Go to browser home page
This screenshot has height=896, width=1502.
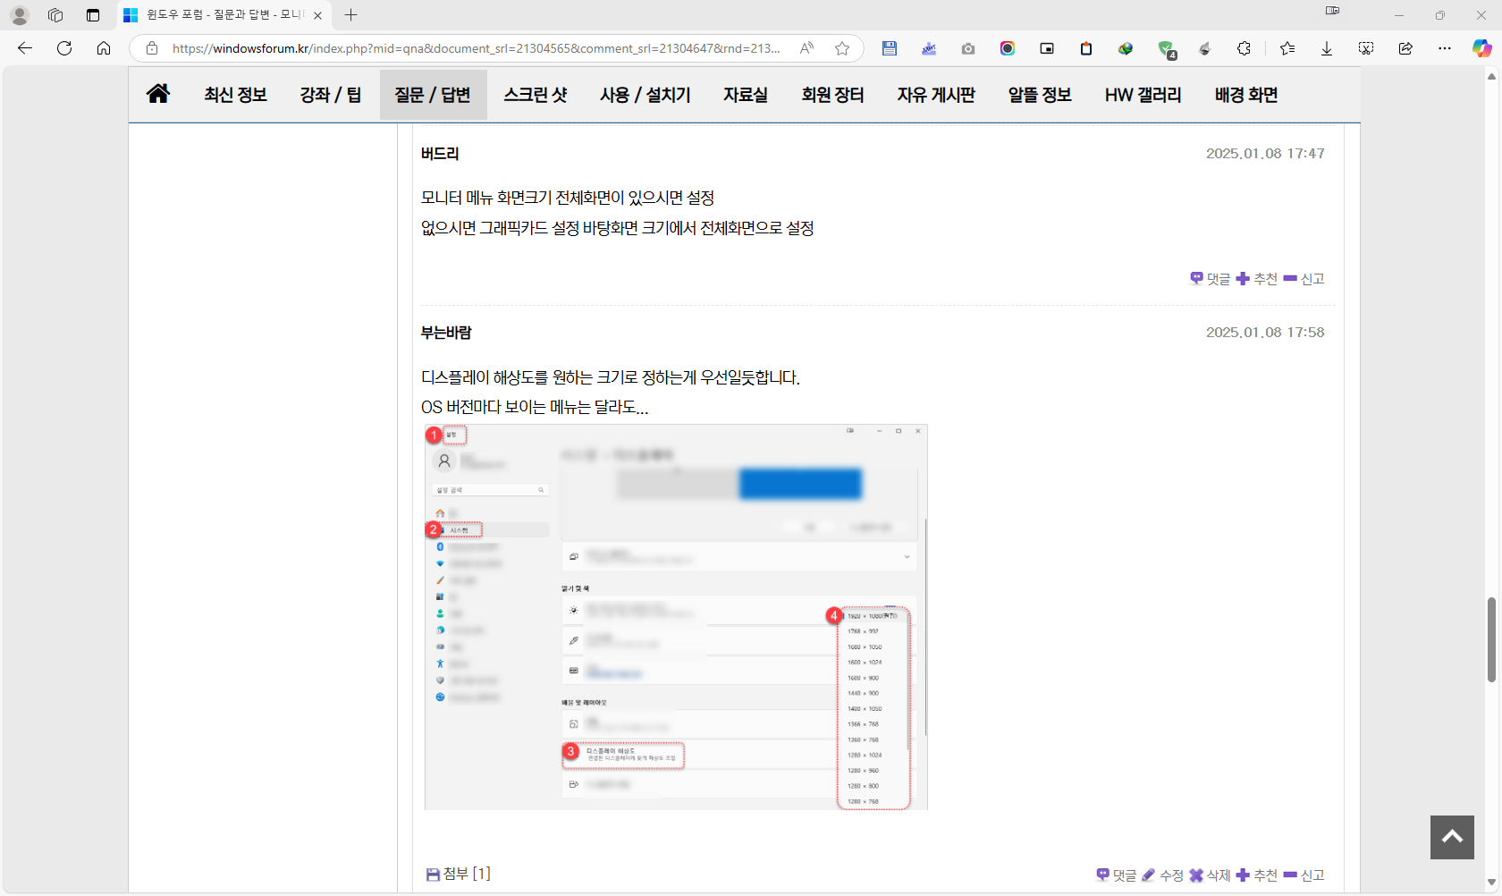click(x=104, y=48)
